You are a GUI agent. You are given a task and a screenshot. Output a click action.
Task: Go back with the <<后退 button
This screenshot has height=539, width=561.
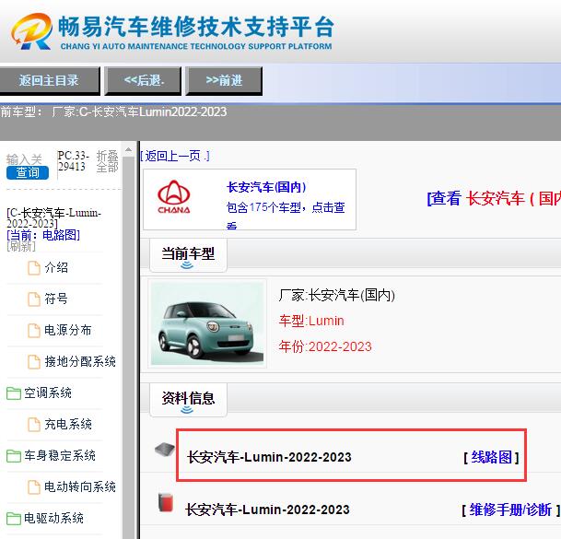pyautogui.click(x=143, y=80)
